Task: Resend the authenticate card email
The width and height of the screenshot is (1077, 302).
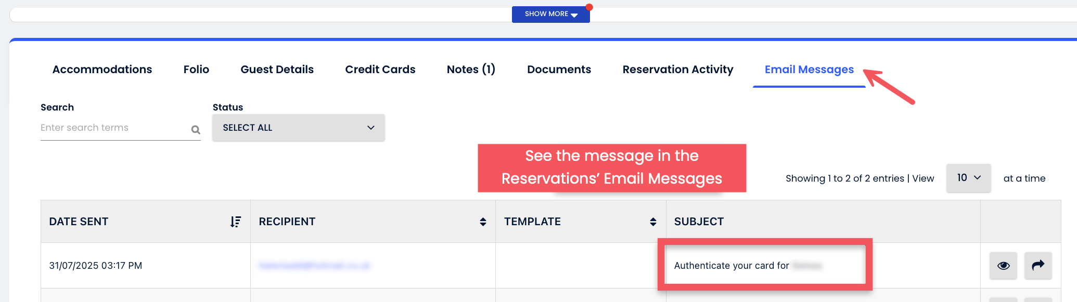Action: point(1038,266)
